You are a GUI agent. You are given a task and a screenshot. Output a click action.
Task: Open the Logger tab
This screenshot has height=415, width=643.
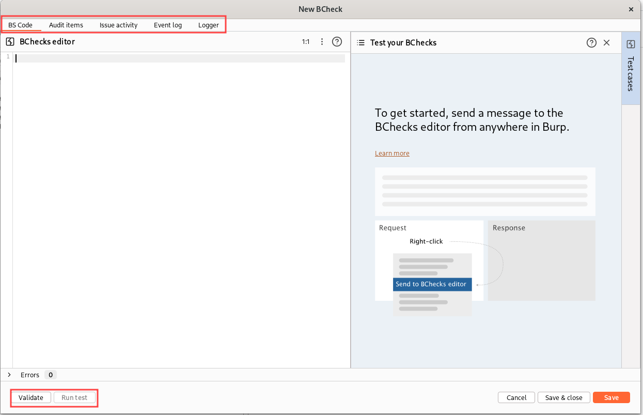pyautogui.click(x=209, y=25)
